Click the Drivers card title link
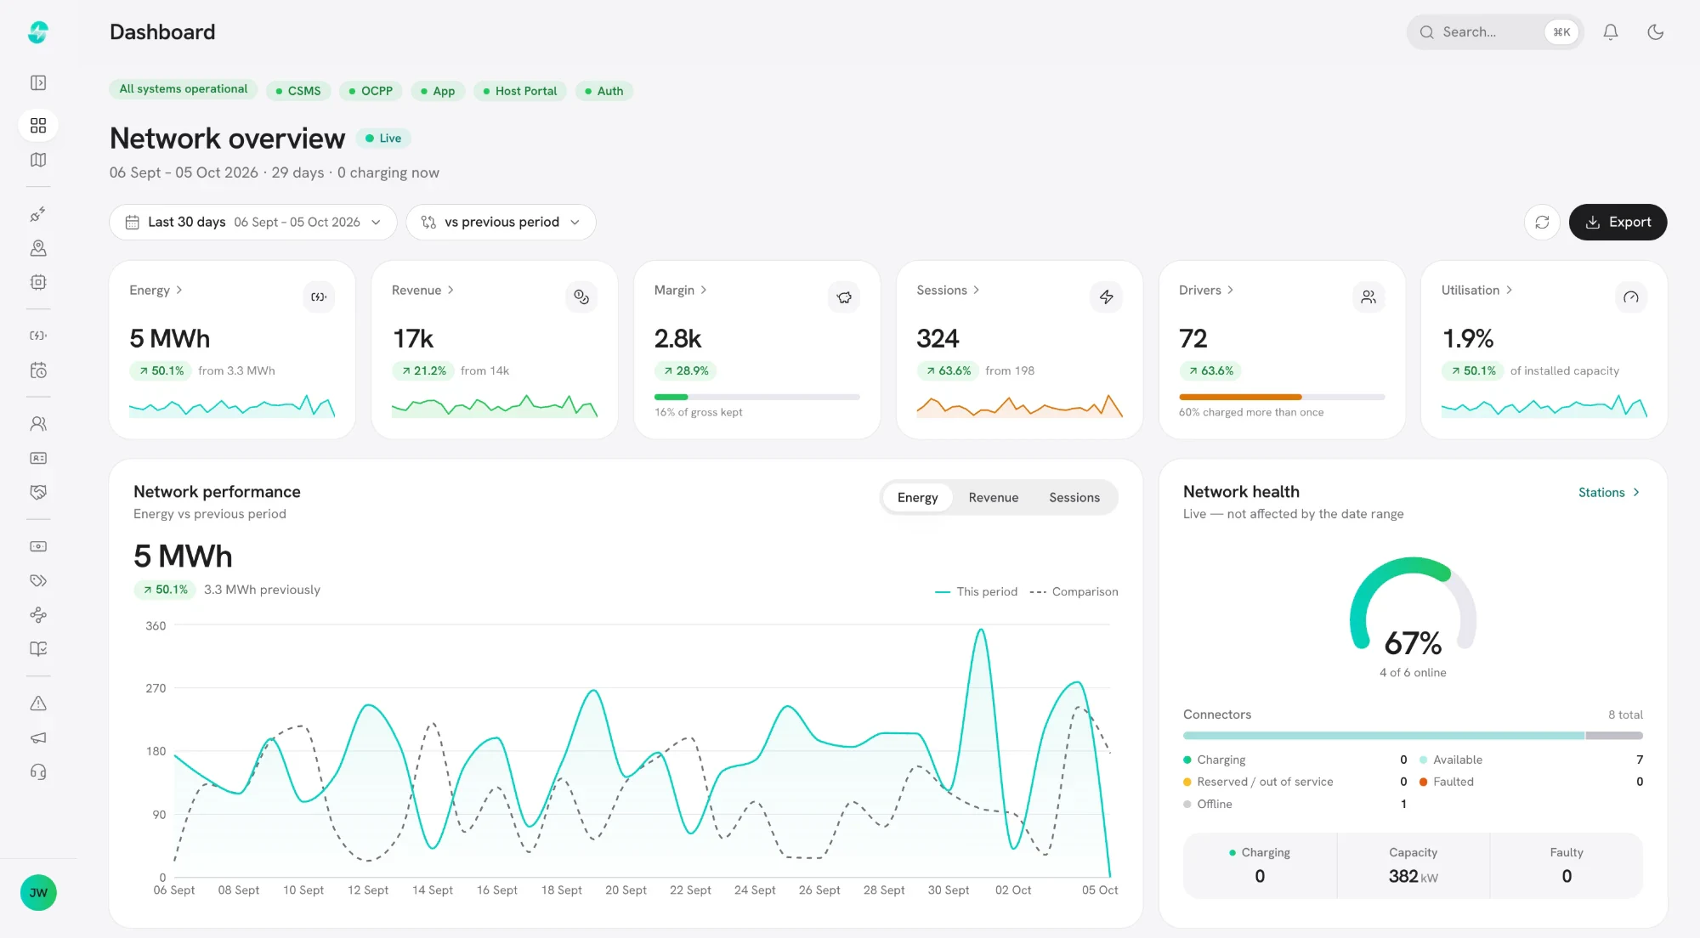 [1206, 291]
